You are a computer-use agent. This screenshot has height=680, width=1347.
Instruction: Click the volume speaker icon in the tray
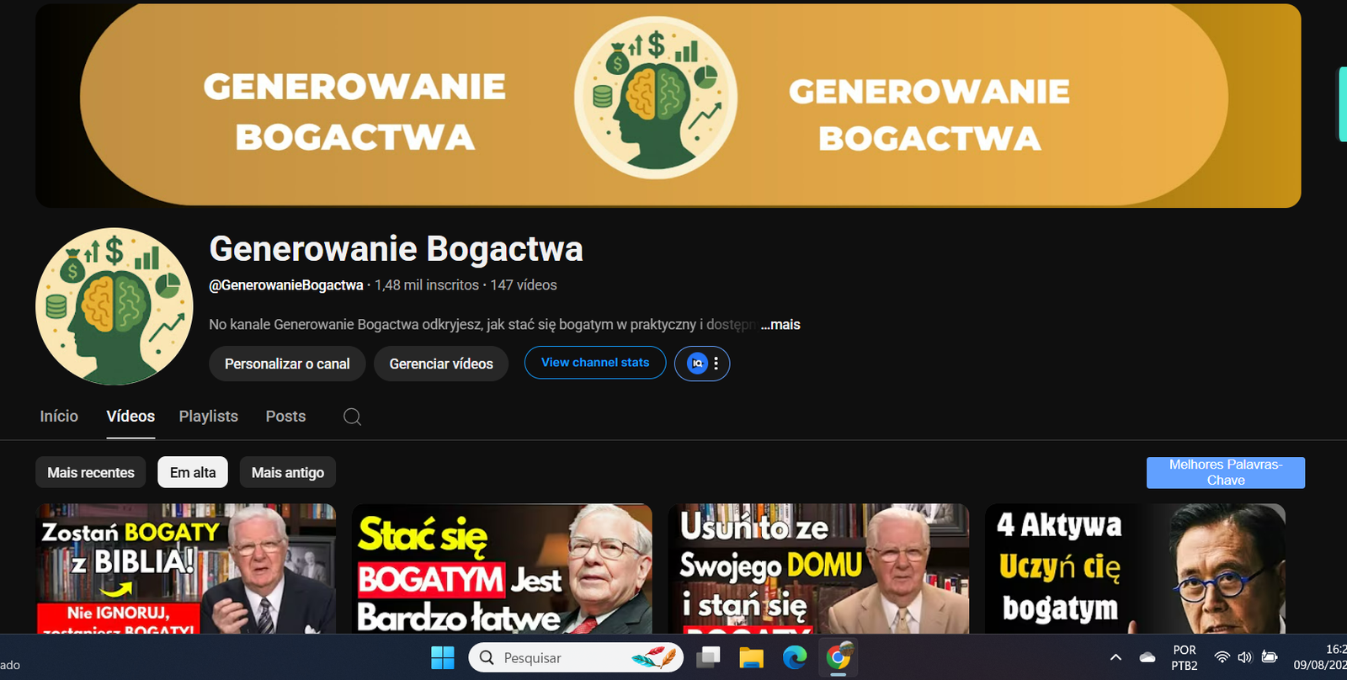click(x=1245, y=657)
